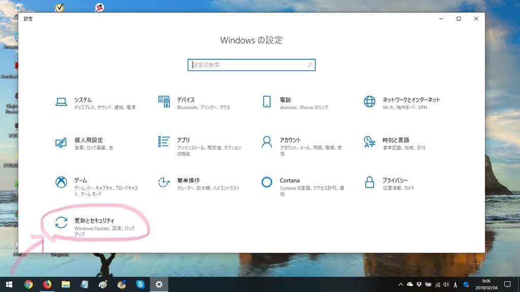The width and height of the screenshot is (520, 292).
Task: Select red dotted circle desktop shortcut
Action: 99,7
